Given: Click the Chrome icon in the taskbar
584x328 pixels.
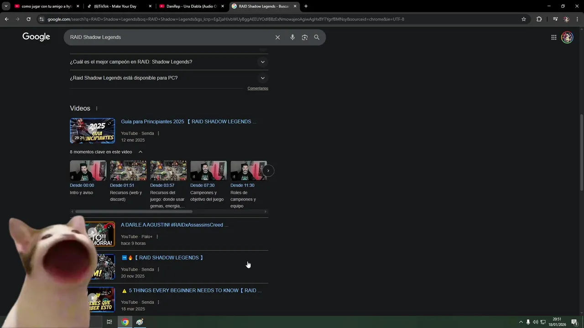Looking at the screenshot, I should pos(125,322).
